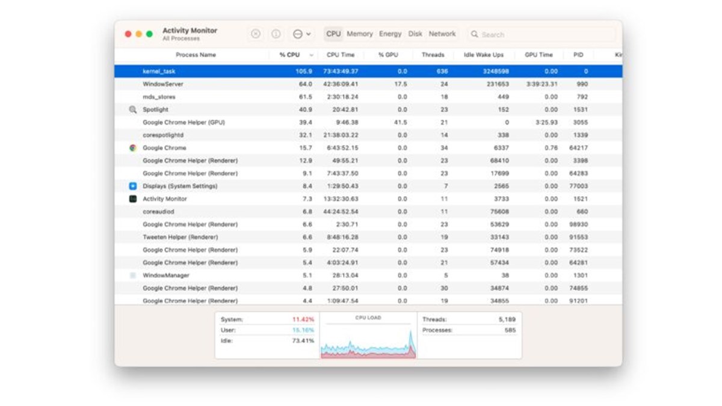Click the search magnifier icon
This screenshot has width=722, height=406.
point(475,35)
